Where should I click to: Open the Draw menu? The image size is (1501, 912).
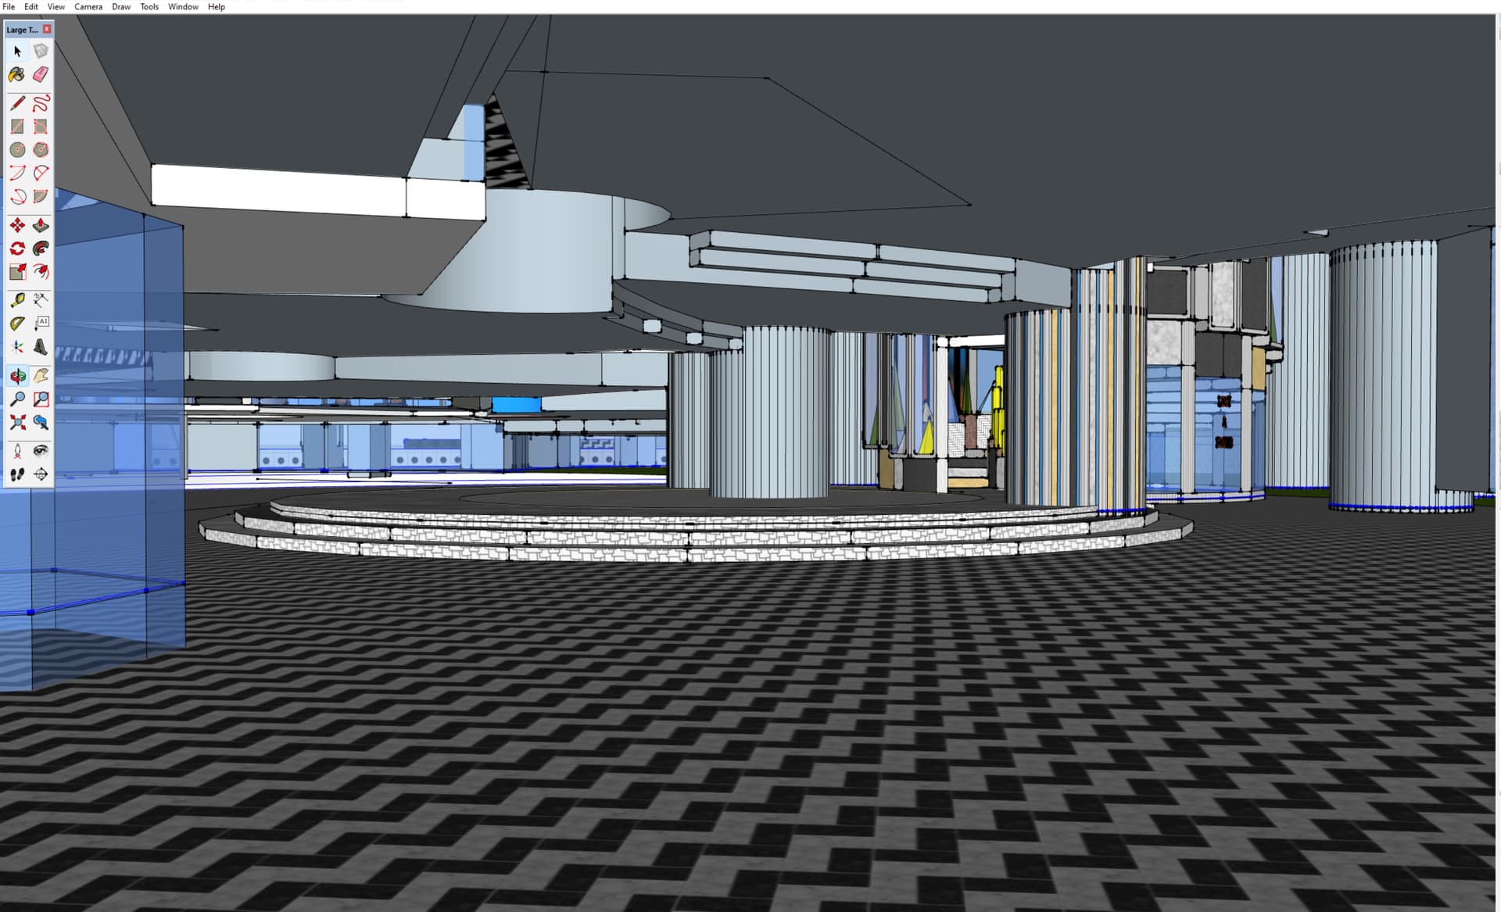click(x=121, y=6)
